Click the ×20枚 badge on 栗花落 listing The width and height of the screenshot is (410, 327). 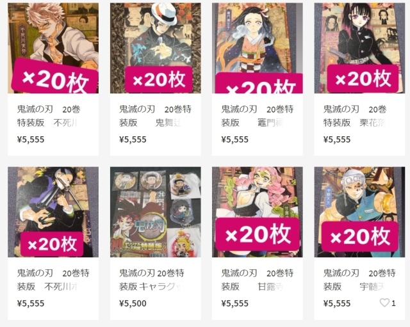click(x=363, y=79)
